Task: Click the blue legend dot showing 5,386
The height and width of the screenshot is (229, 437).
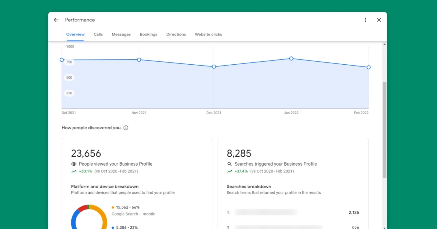Action: coord(112,227)
